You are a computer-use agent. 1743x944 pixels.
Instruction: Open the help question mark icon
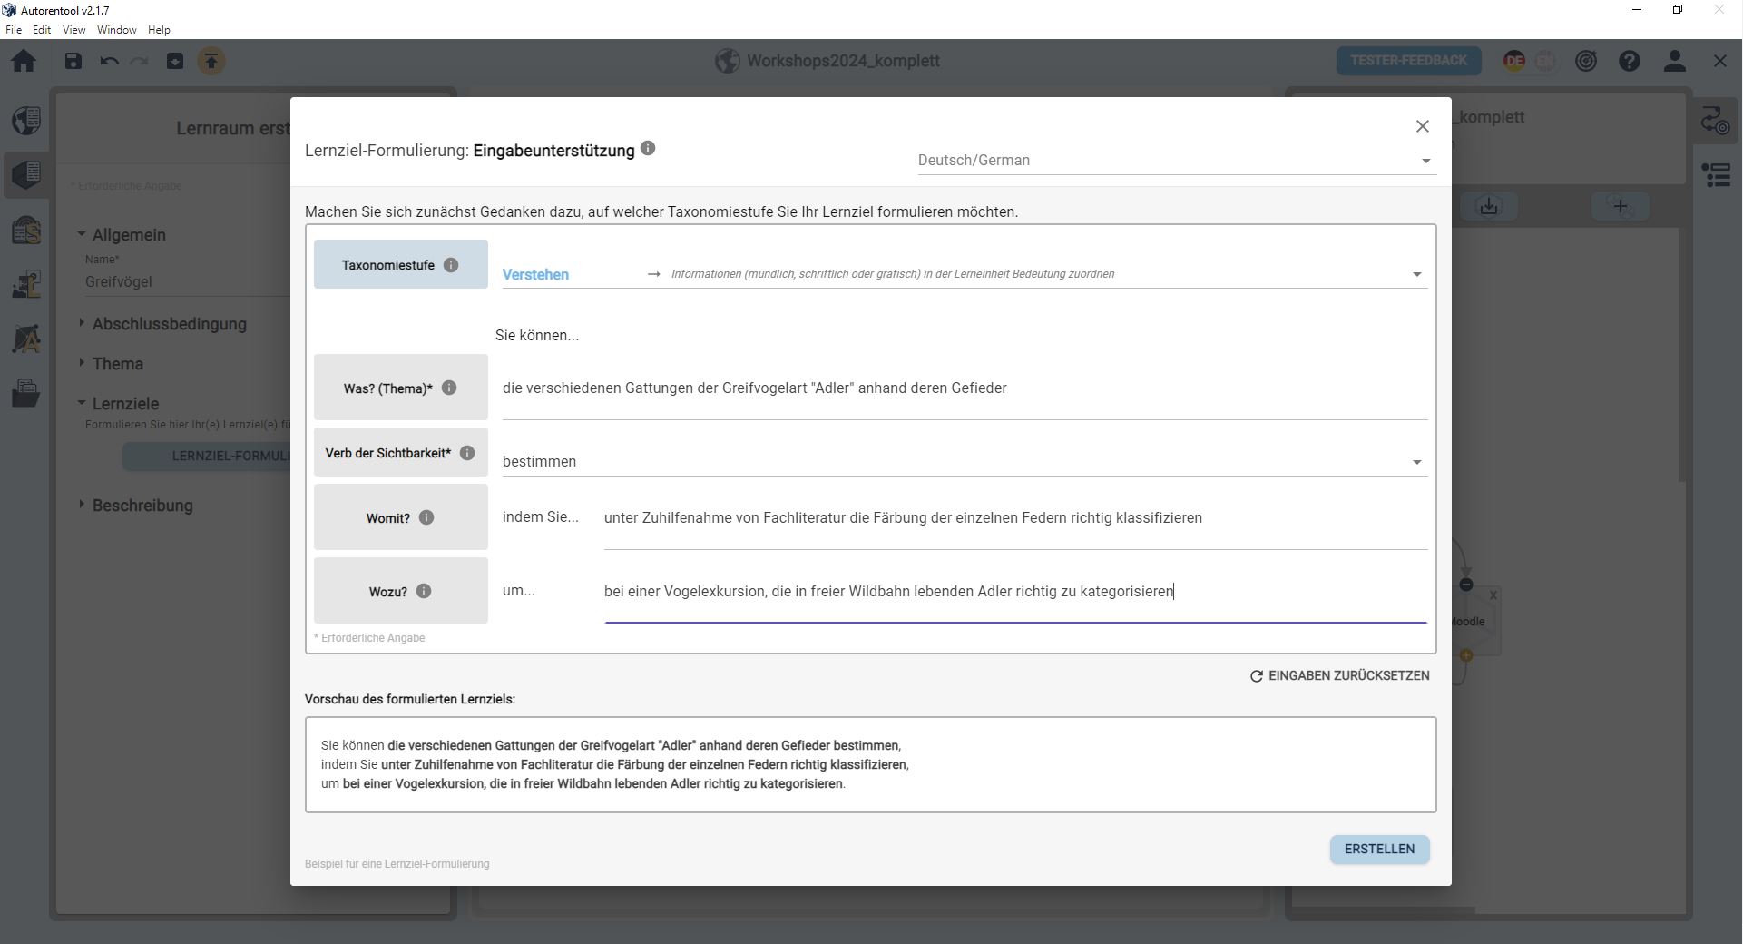pos(1630,61)
